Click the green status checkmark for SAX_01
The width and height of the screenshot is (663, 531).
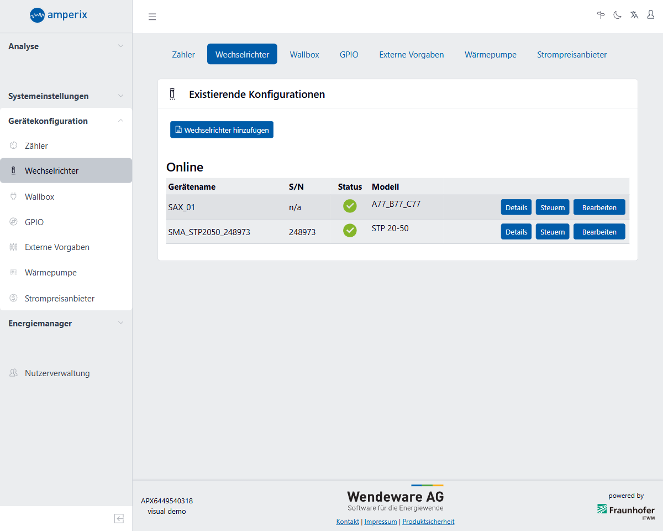tap(350, 206)
